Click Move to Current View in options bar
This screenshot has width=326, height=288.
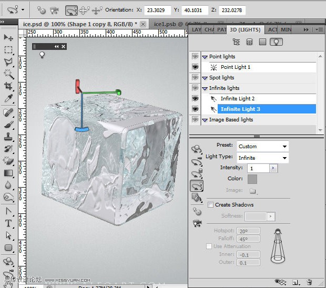(x=54, y=10)
